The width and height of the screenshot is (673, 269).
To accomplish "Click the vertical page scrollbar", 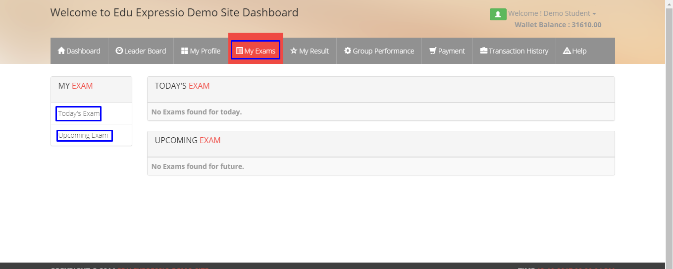I will 669,134.
